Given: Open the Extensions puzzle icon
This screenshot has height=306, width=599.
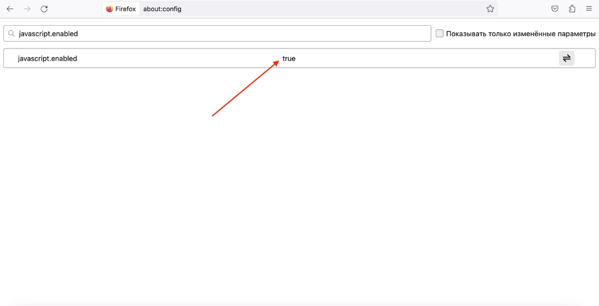Looking at the screenshot, I should tap(572, 9).
